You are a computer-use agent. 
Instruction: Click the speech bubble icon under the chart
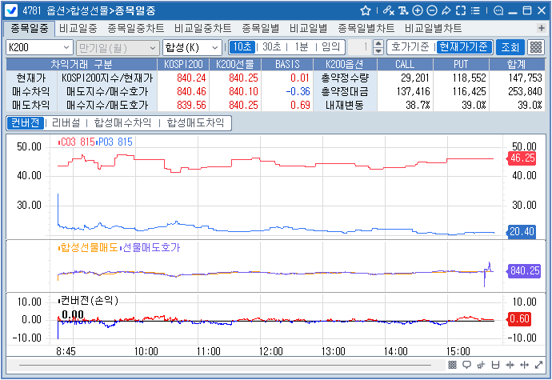(468, 365)
